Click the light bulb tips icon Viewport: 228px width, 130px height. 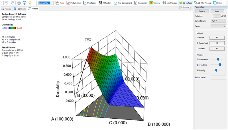click(x=30, y=3)
